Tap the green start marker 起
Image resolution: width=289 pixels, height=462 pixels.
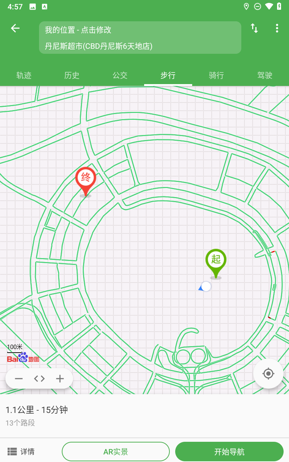pyautogui.click(x=216, y=260)
